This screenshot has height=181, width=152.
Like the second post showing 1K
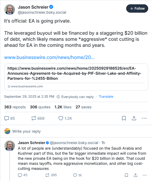[x=75, y=175]
